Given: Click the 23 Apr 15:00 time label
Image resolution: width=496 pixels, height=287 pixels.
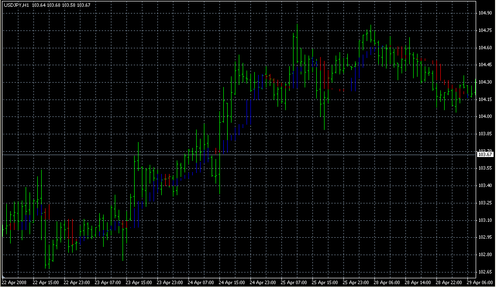Looking at the screenshot, I should [139, 282].
